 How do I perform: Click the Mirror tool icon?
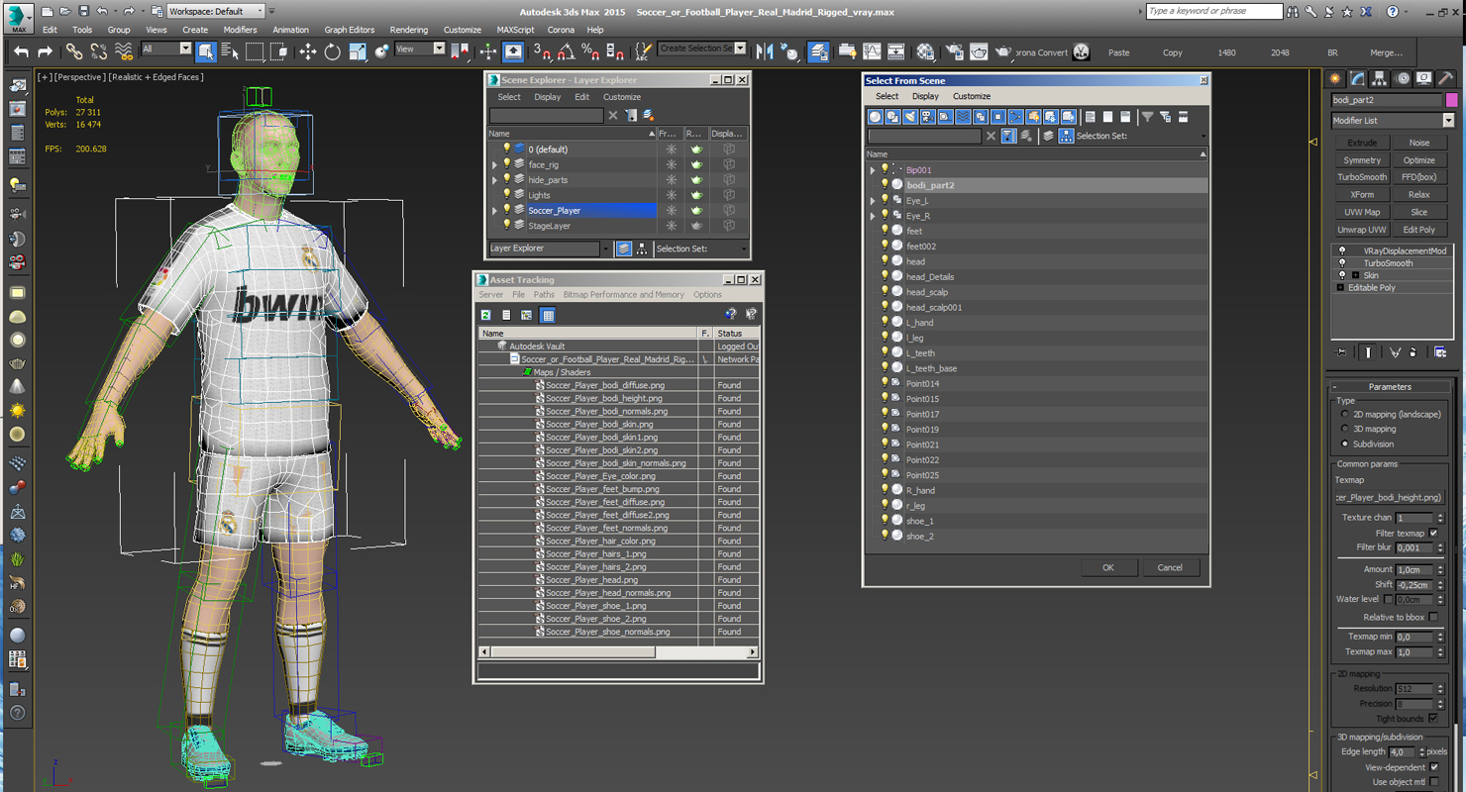click(765, 51)
